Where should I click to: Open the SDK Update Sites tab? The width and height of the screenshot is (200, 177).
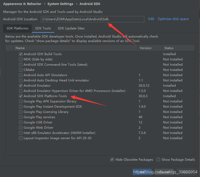pyautogui.click(x=71, y=28)
